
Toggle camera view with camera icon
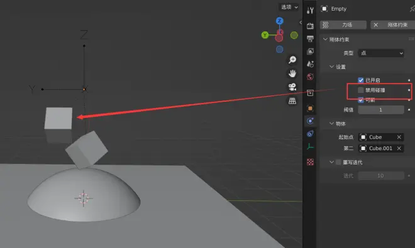point(292,87)
